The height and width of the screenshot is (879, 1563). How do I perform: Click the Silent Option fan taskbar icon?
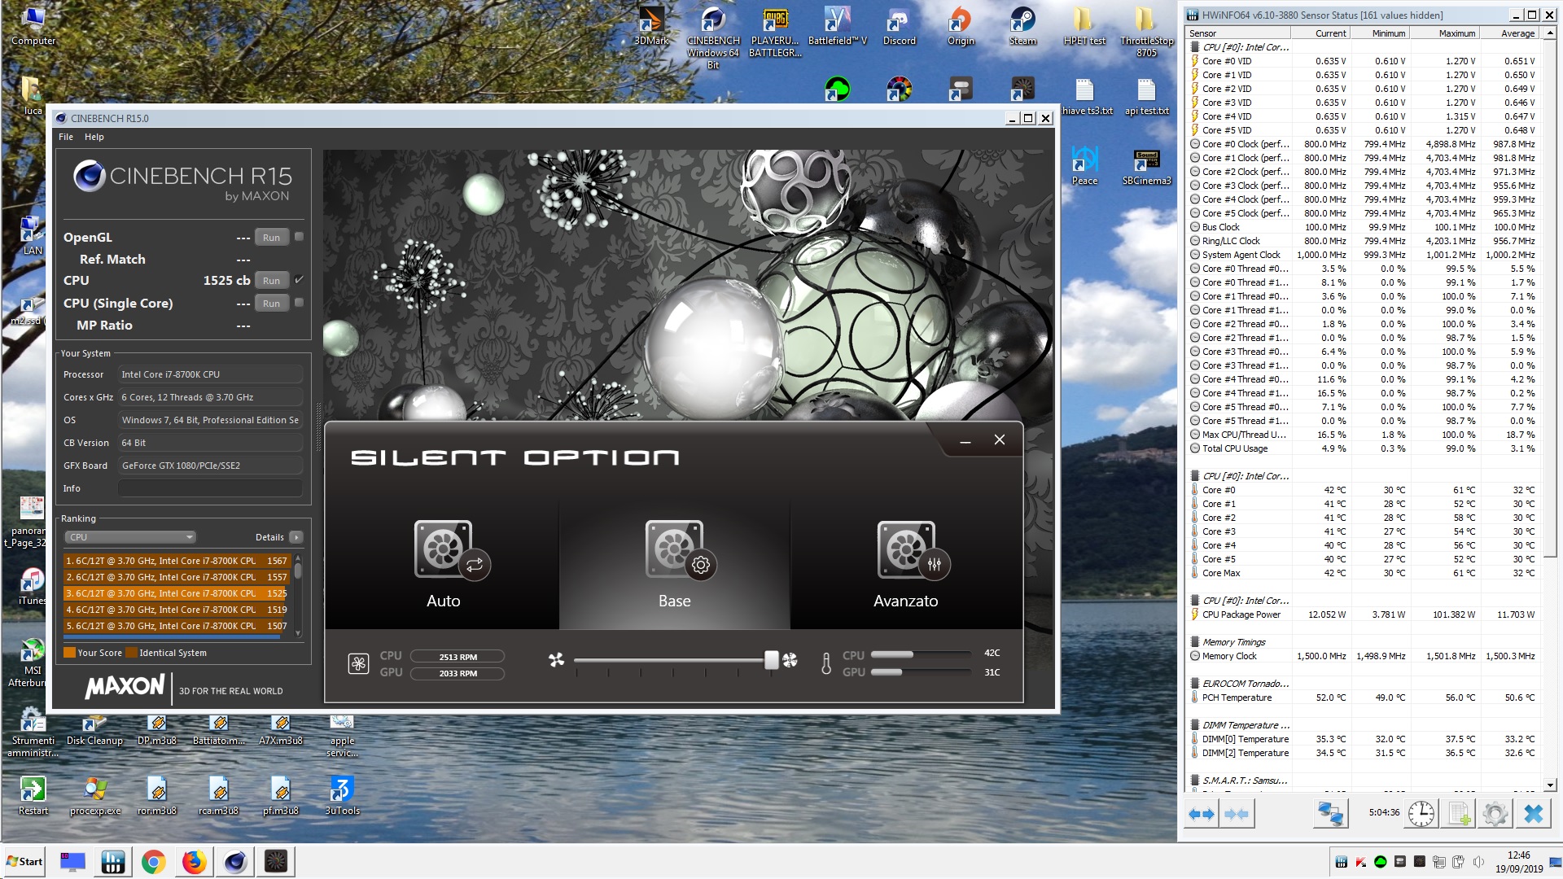[276, 861]
